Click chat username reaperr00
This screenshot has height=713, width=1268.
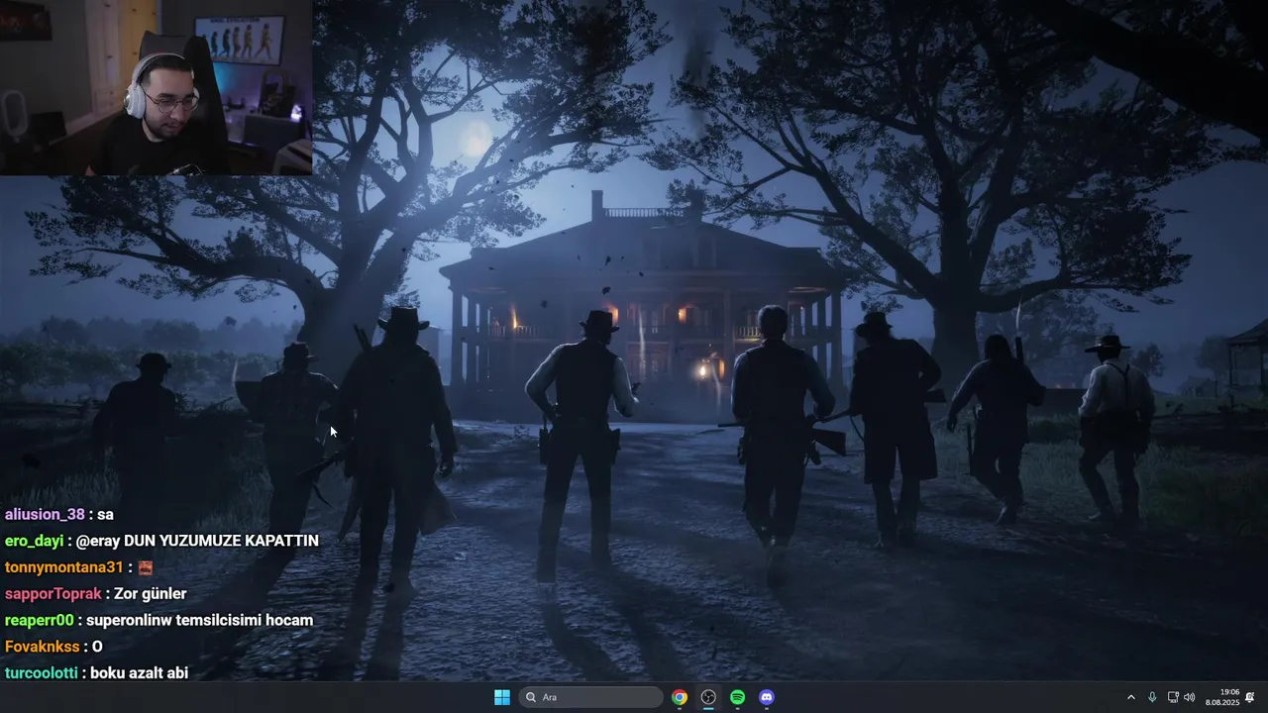(x=40, y=620)
